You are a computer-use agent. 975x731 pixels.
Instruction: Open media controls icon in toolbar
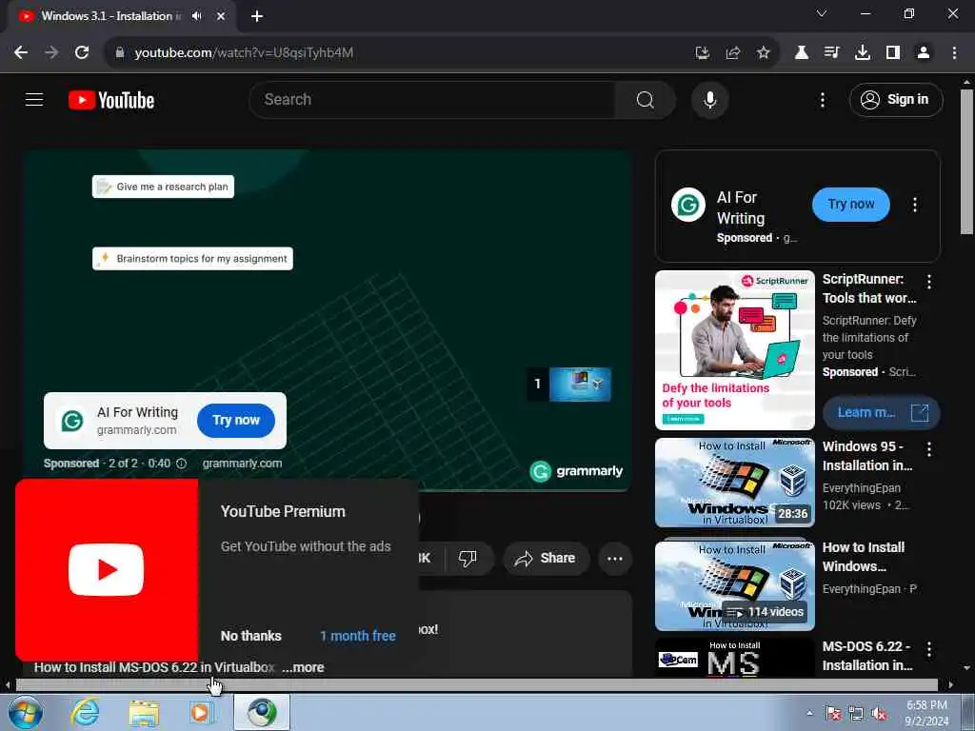click(x=832, y=53)
